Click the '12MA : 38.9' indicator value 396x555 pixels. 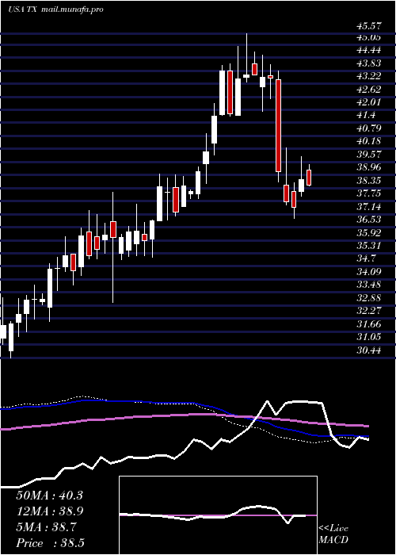click(x=49, y=511)
